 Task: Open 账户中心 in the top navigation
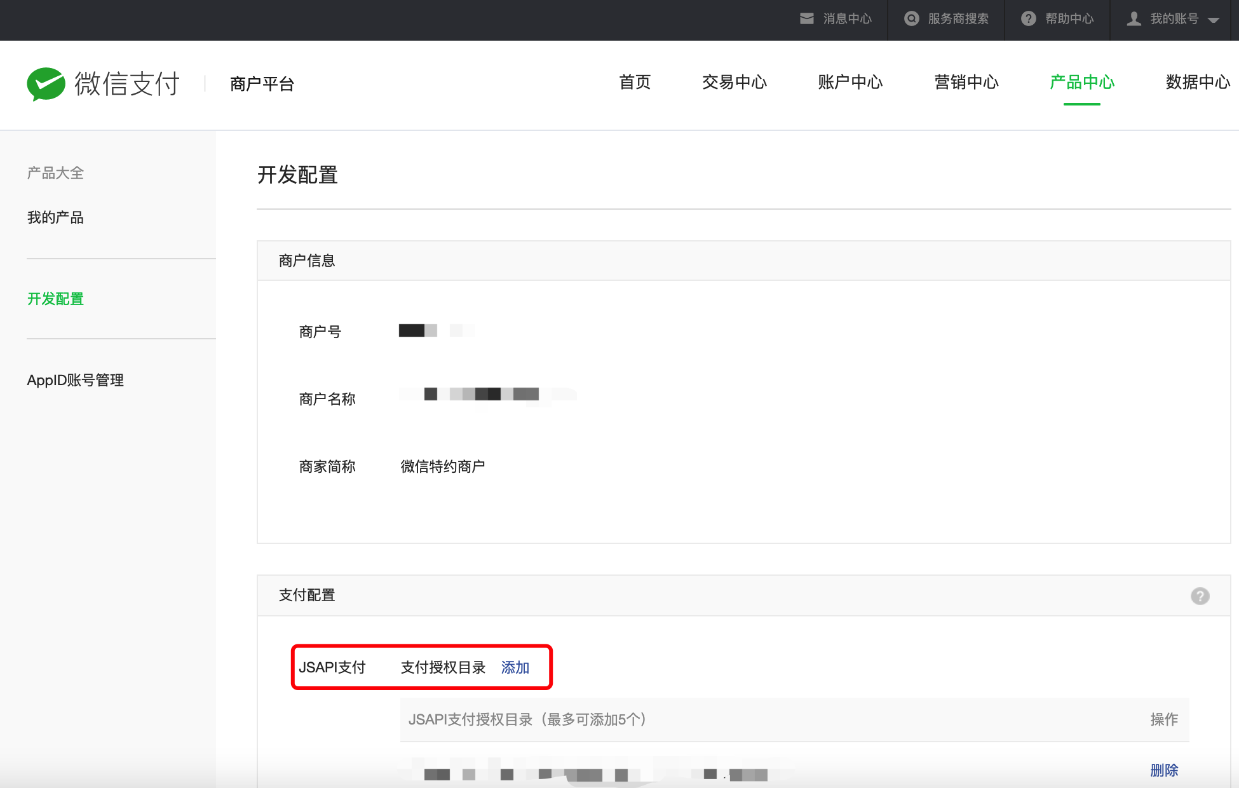(850, 83)
